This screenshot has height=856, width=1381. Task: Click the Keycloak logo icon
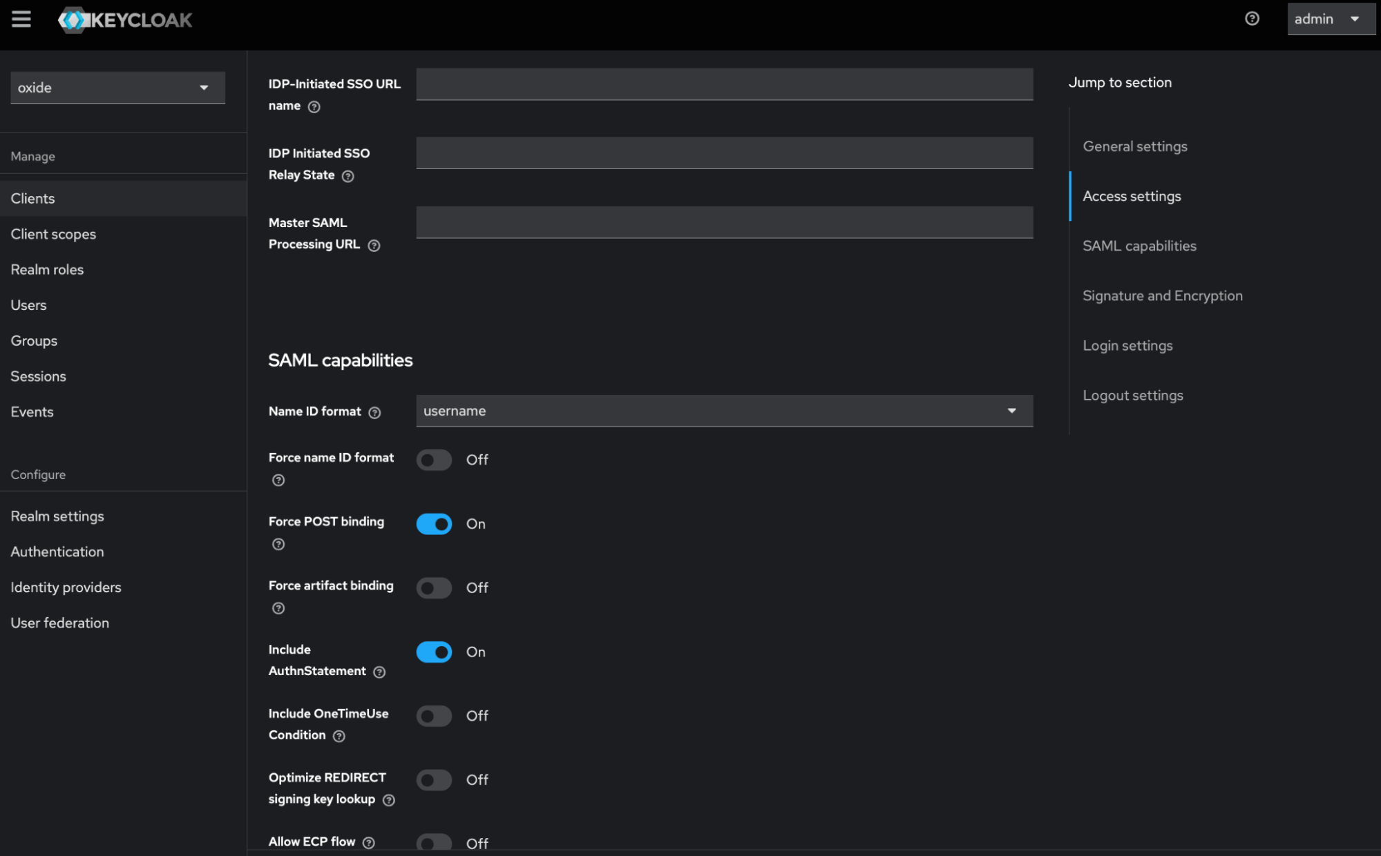[x=73, y=18]
